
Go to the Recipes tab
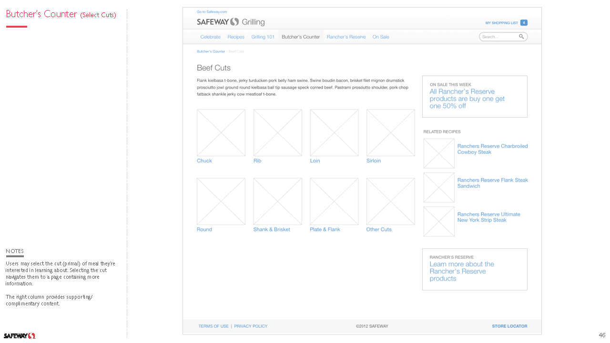(236, 37)
